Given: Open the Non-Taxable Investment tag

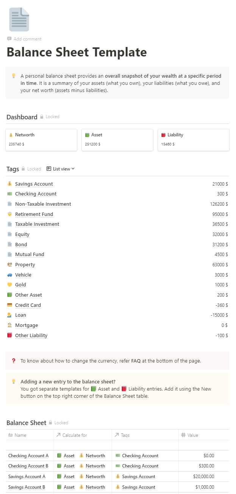Looking at the screenshot, I should click(x=43, y=204).
